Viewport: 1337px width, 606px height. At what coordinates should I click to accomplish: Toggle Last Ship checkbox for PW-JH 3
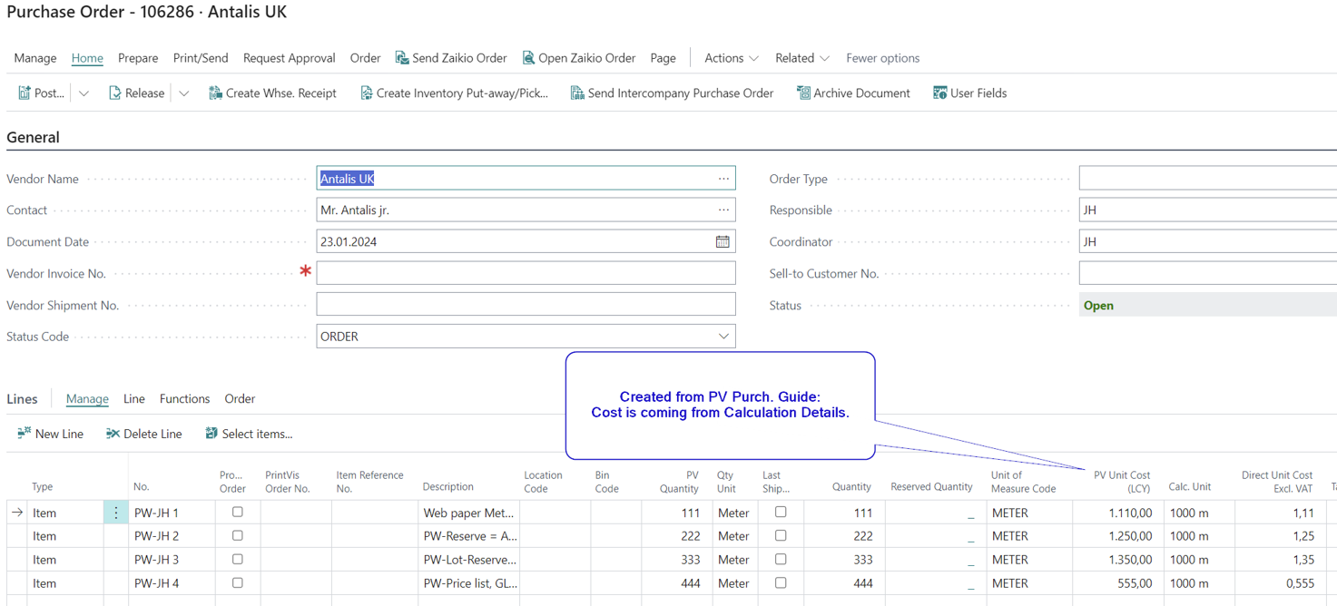click(x=781, y=560)
